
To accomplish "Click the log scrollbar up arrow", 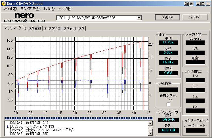I will 150,123.
